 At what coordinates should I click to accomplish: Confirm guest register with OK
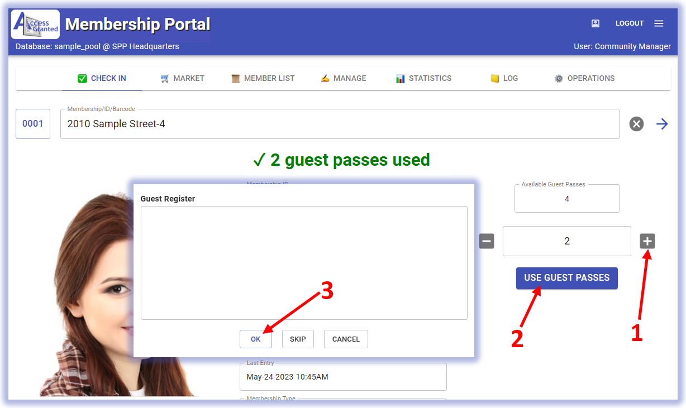pyautogui.click(x=256, y=339)
